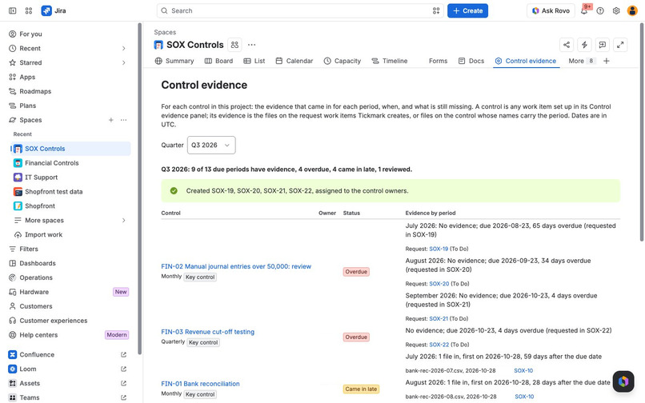This screenshot has width=645, height=403.
Task: Open the SOX-20 request link
Action: pos(439,284)
